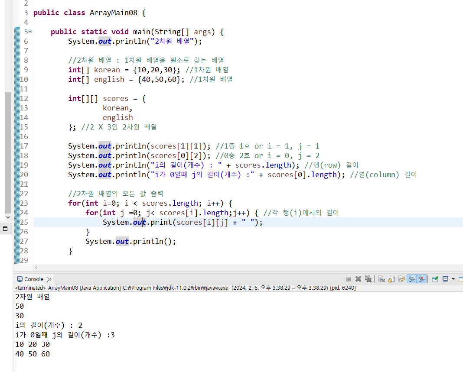Toggle Show Console on standard error change
This screenshot has width=463, height=372.
point(422,279)
